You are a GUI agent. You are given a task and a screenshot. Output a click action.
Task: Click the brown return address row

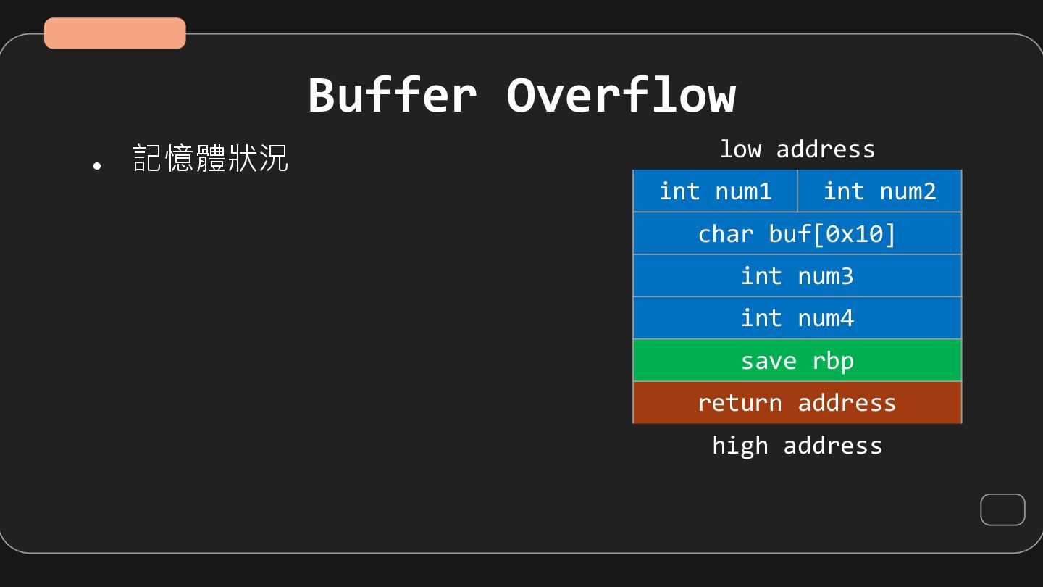[797, 403]
